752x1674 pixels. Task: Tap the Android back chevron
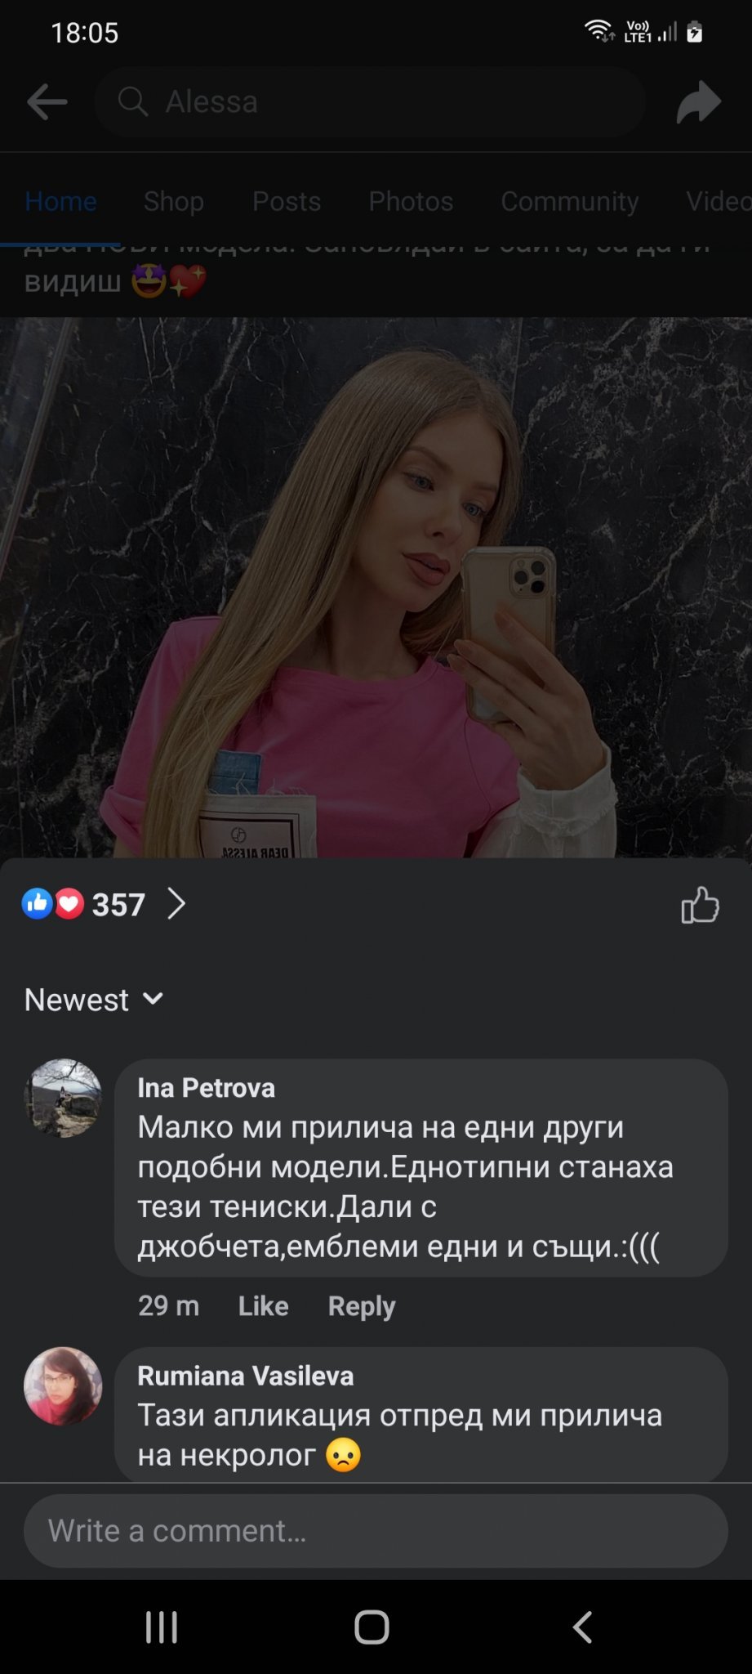tap(582, 1627)
